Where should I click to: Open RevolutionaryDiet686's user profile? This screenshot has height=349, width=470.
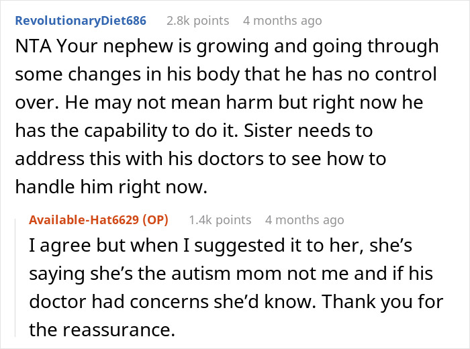pos(81,21)
